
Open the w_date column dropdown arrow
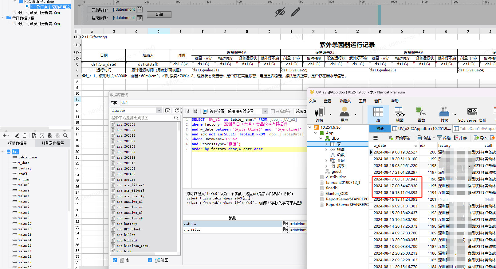coord(416,146)
